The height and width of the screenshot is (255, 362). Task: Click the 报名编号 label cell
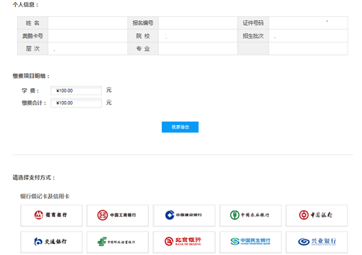point(143,23)
